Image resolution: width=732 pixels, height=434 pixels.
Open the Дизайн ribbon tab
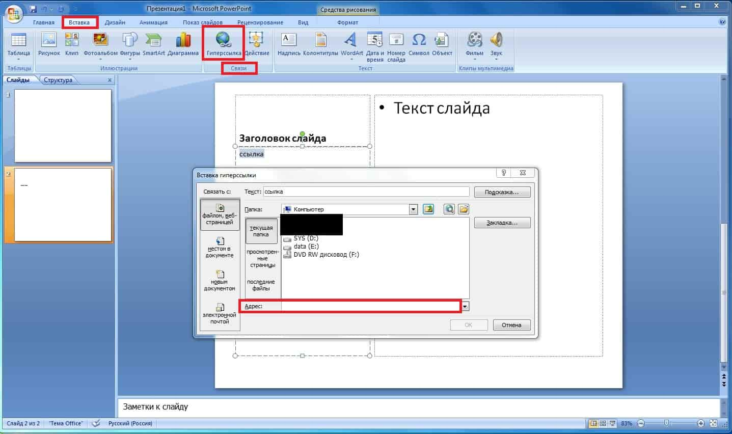tap(115, 22)
